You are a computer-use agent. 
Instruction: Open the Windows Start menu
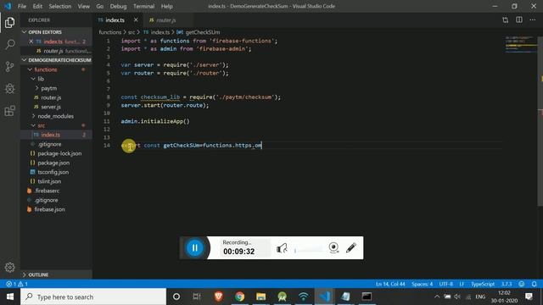pos(10,297)
